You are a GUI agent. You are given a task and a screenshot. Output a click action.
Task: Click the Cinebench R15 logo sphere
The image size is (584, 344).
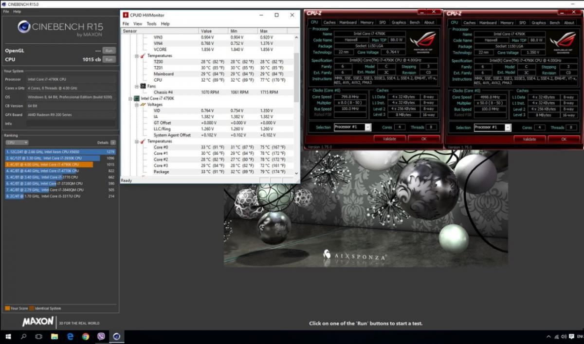[x=24, y=27]
